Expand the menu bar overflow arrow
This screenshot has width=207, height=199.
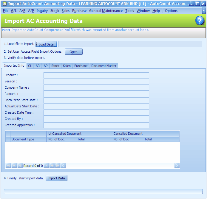[204, 11]
